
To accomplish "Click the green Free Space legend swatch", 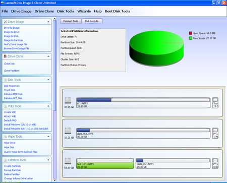I will [191, 38].
